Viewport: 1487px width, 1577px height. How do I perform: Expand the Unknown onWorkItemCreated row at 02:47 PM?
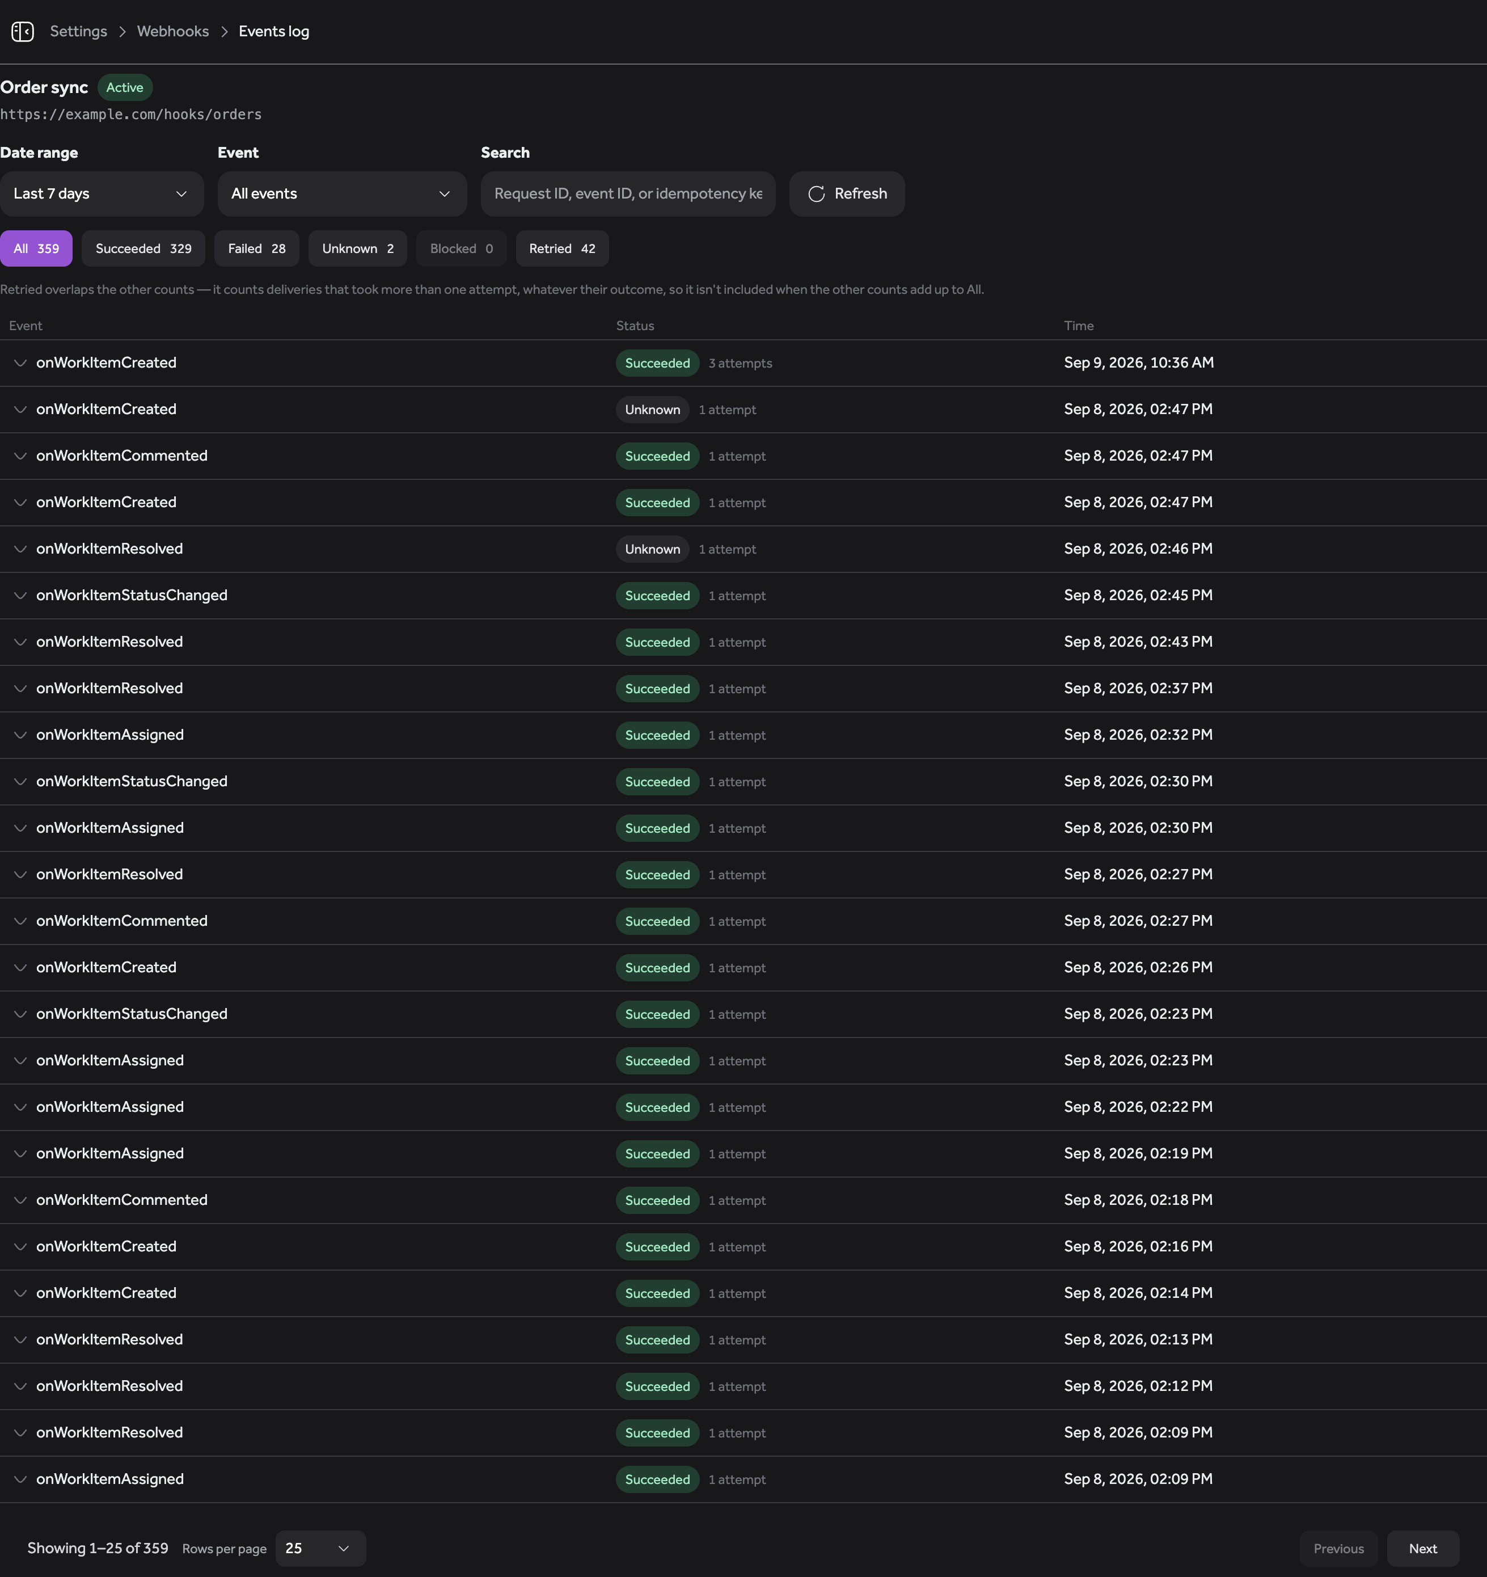(x=20, y=410)
